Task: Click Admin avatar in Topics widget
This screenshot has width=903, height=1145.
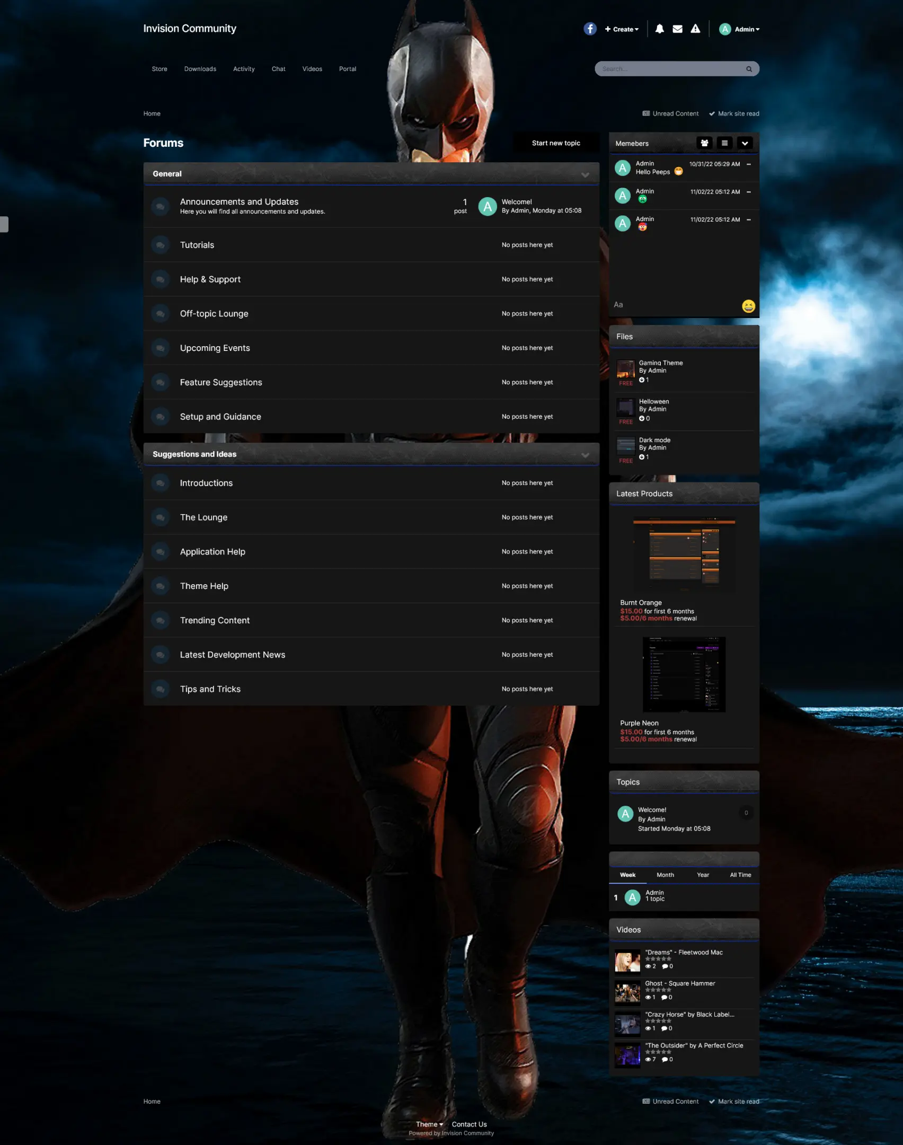Action: pyautogui.click(x=625, y=813)
